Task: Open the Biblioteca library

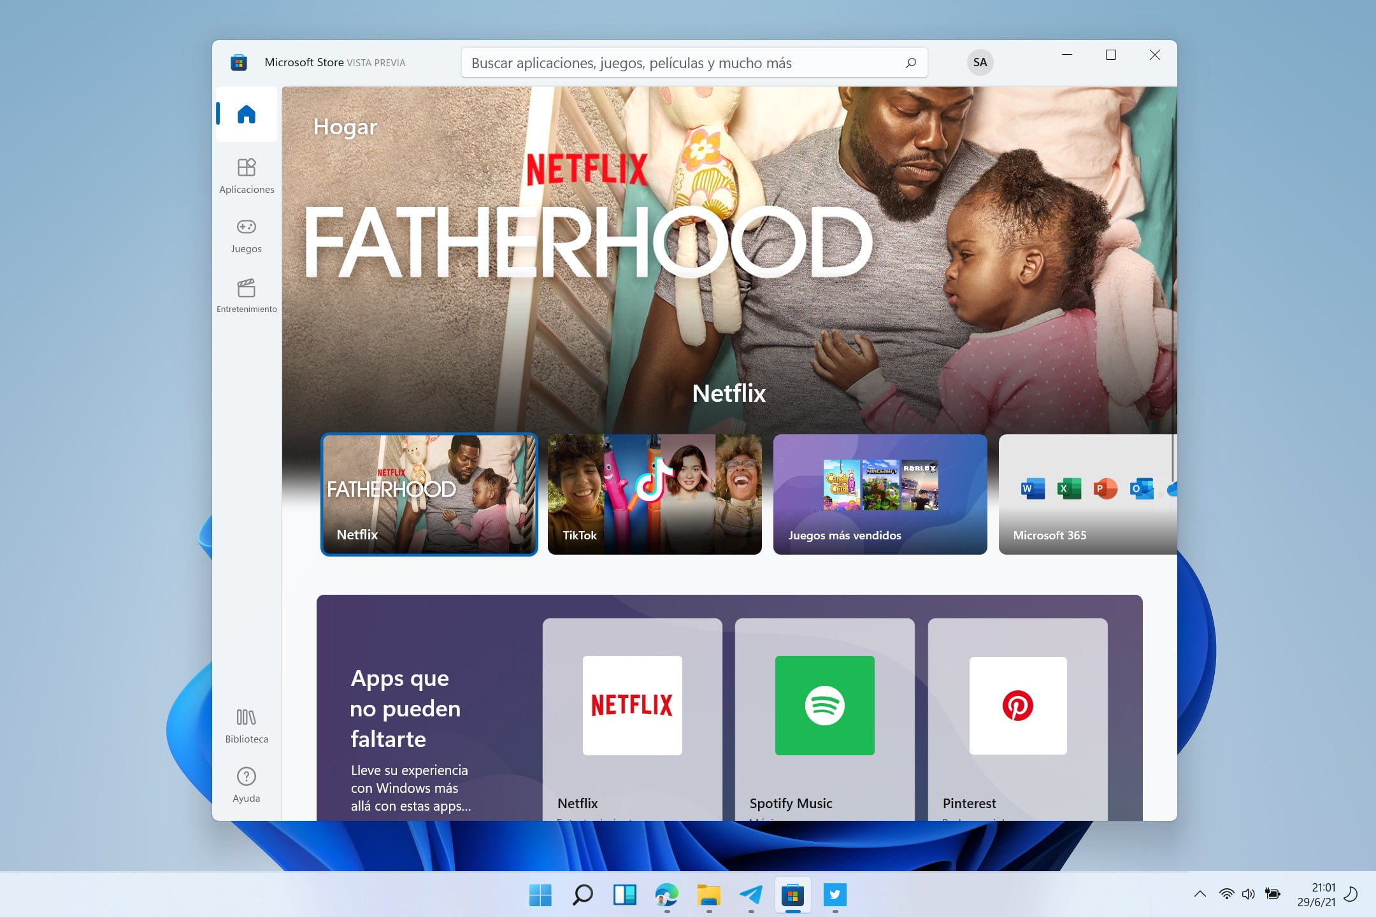Action: click(247, 727)
